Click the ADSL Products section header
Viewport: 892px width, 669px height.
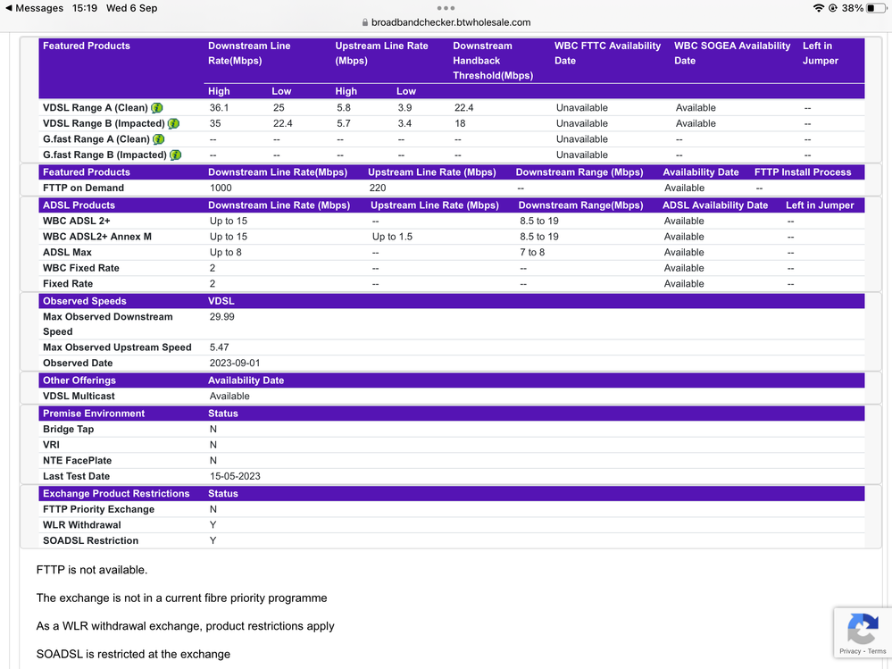click(79, 205)
